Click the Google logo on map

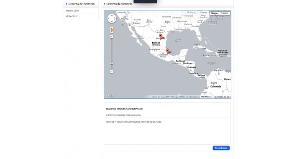110,95
